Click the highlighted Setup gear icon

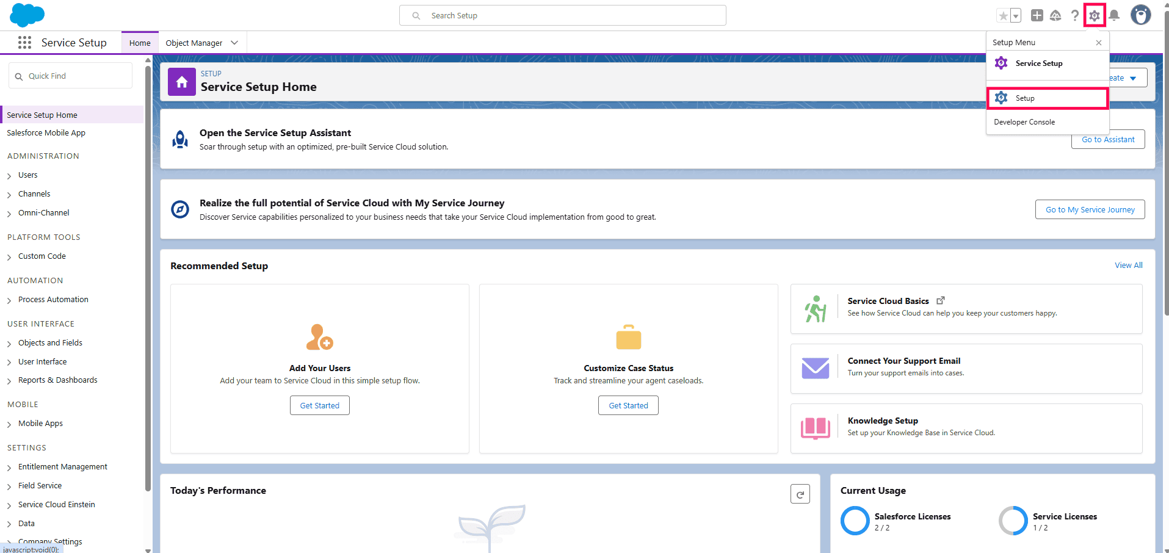pyautogui.click(x=1095, y=15)
